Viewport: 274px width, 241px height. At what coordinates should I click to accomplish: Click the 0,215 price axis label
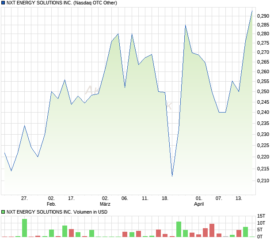click(x=263, y=169)
